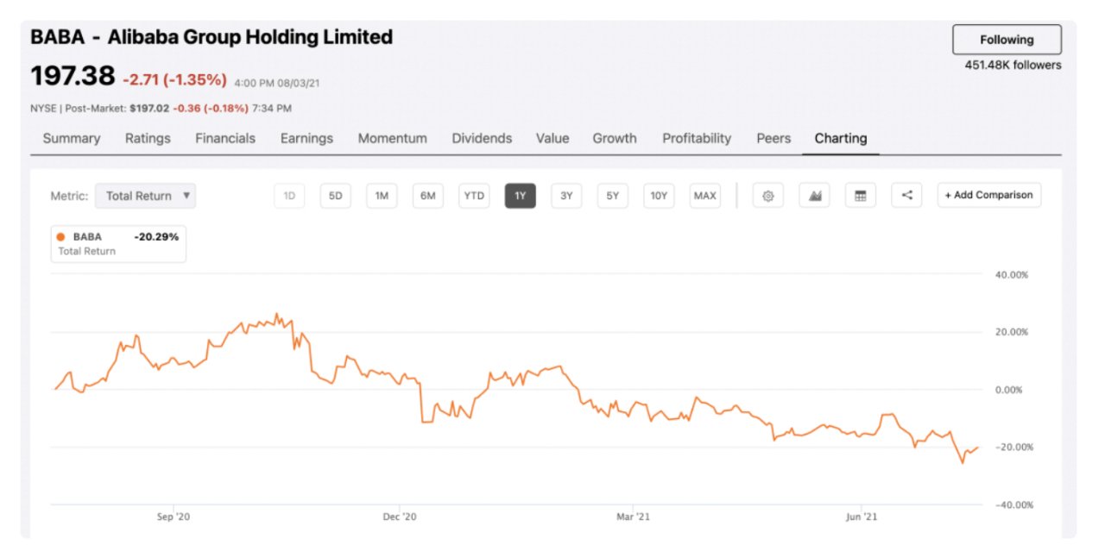The image size is (1105, 551).
Task: Select the 3Y time range
Action: pos(566,196)
